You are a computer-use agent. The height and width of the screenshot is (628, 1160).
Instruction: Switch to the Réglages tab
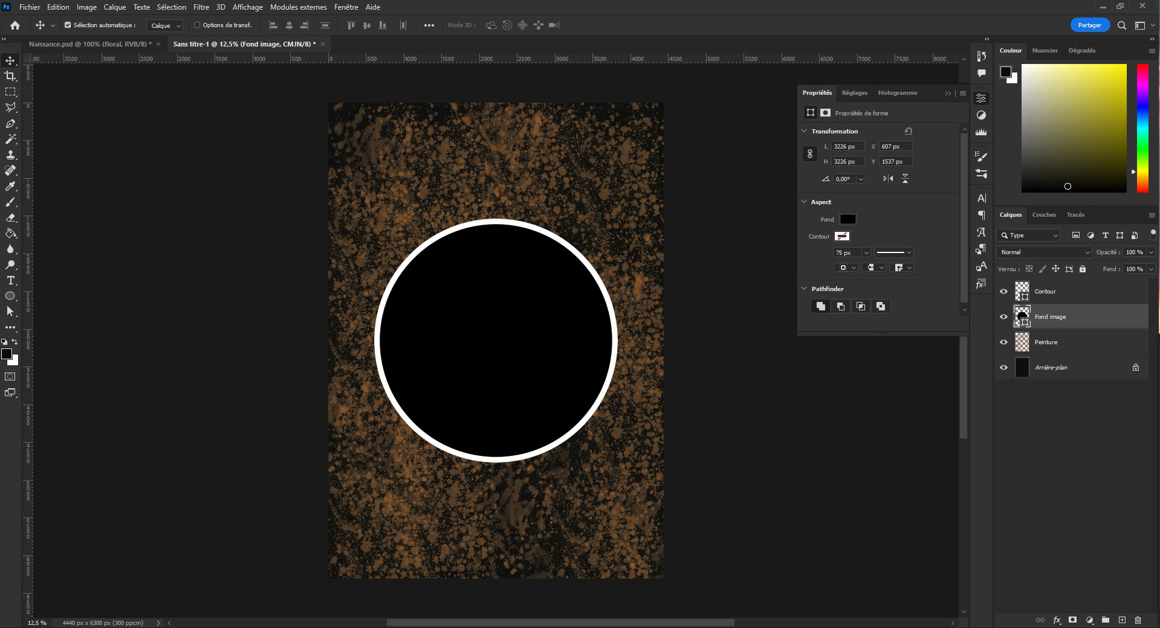click(x=854, y=93)
